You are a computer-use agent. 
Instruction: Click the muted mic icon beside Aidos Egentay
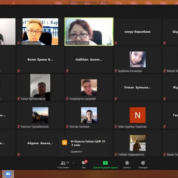click(x=116, y=126)
